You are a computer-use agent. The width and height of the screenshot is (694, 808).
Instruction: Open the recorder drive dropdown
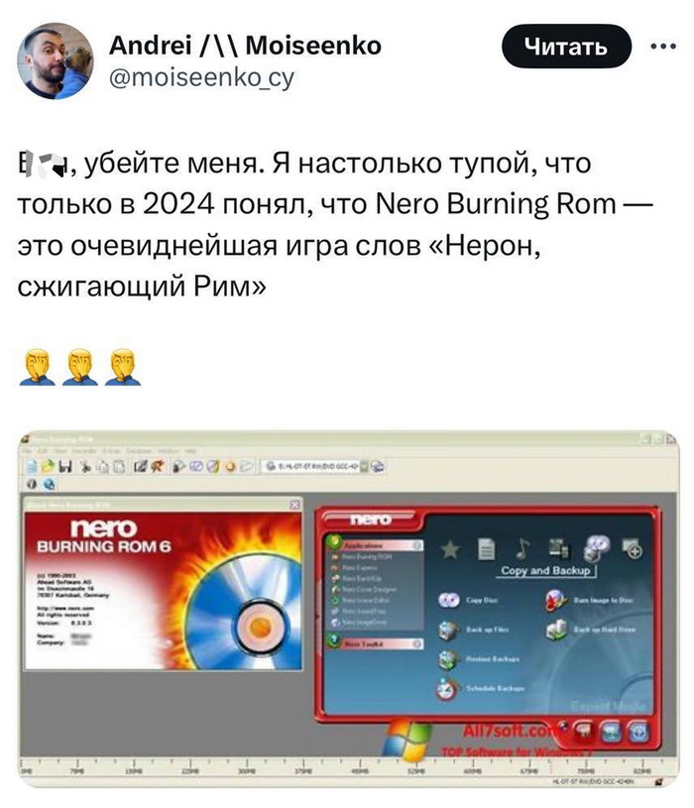(x=364, y=466)
